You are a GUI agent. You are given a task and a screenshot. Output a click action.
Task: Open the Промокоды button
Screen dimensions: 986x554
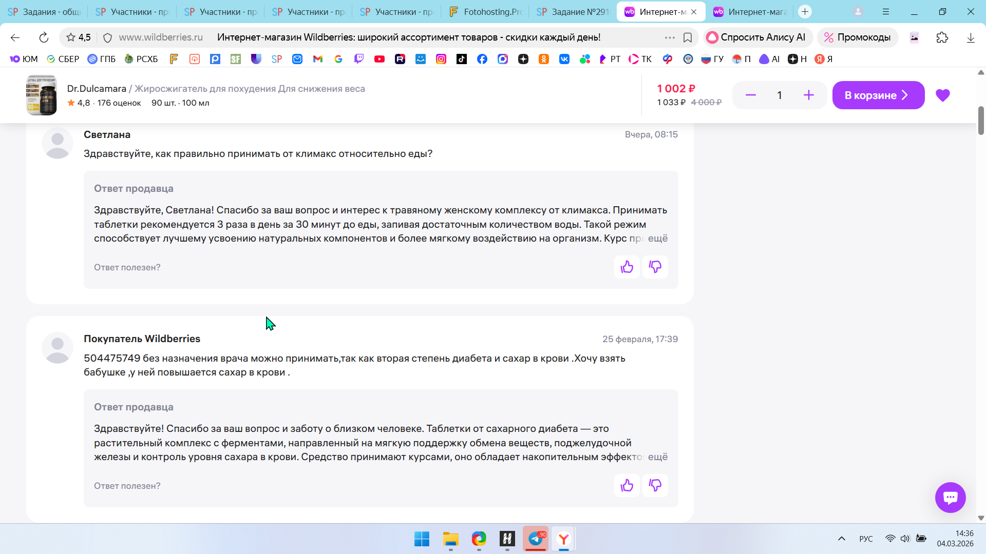858,37
